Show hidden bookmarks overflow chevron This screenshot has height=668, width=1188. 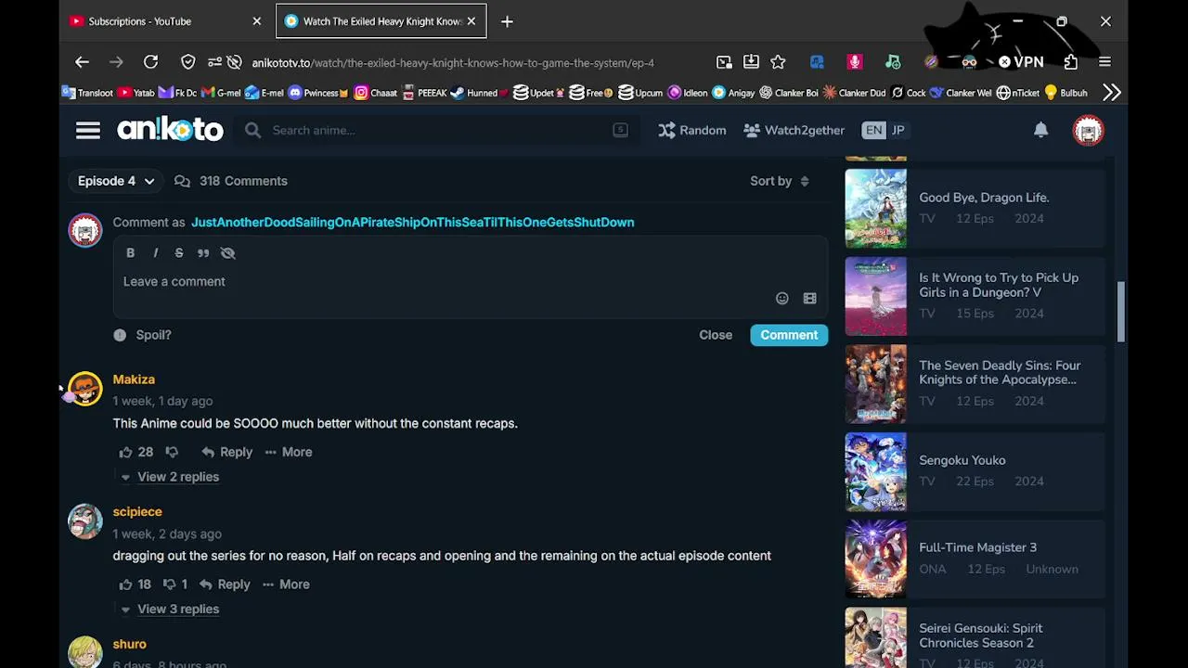[x=1111, y=93]
